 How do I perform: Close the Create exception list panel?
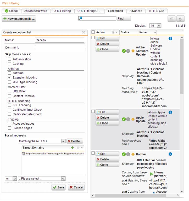point(84,32)
